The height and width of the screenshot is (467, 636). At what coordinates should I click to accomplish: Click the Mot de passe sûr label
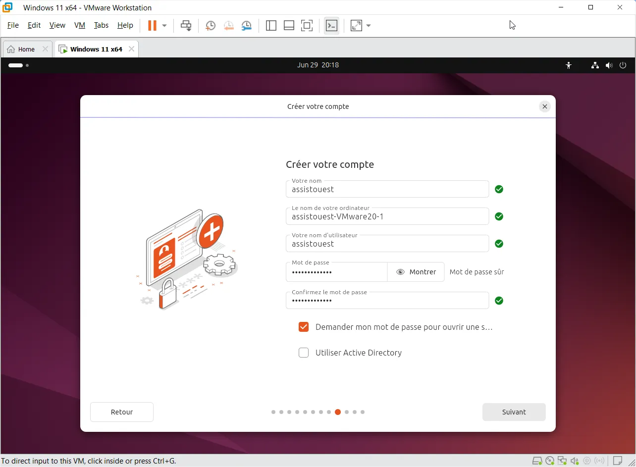pos(477,272)
